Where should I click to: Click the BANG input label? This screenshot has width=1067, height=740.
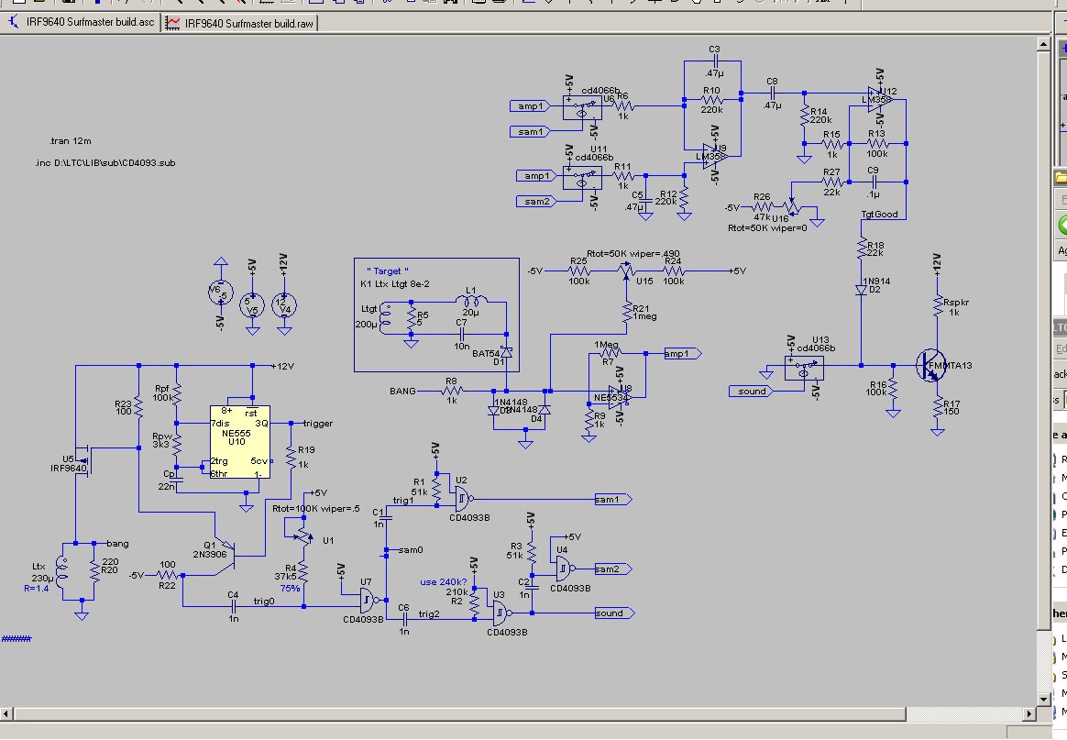[402, 391]
